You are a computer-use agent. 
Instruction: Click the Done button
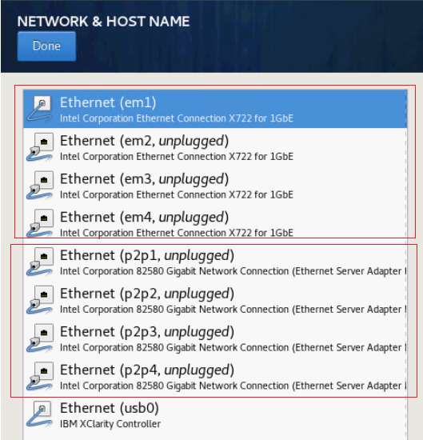(x=46, y=46)
